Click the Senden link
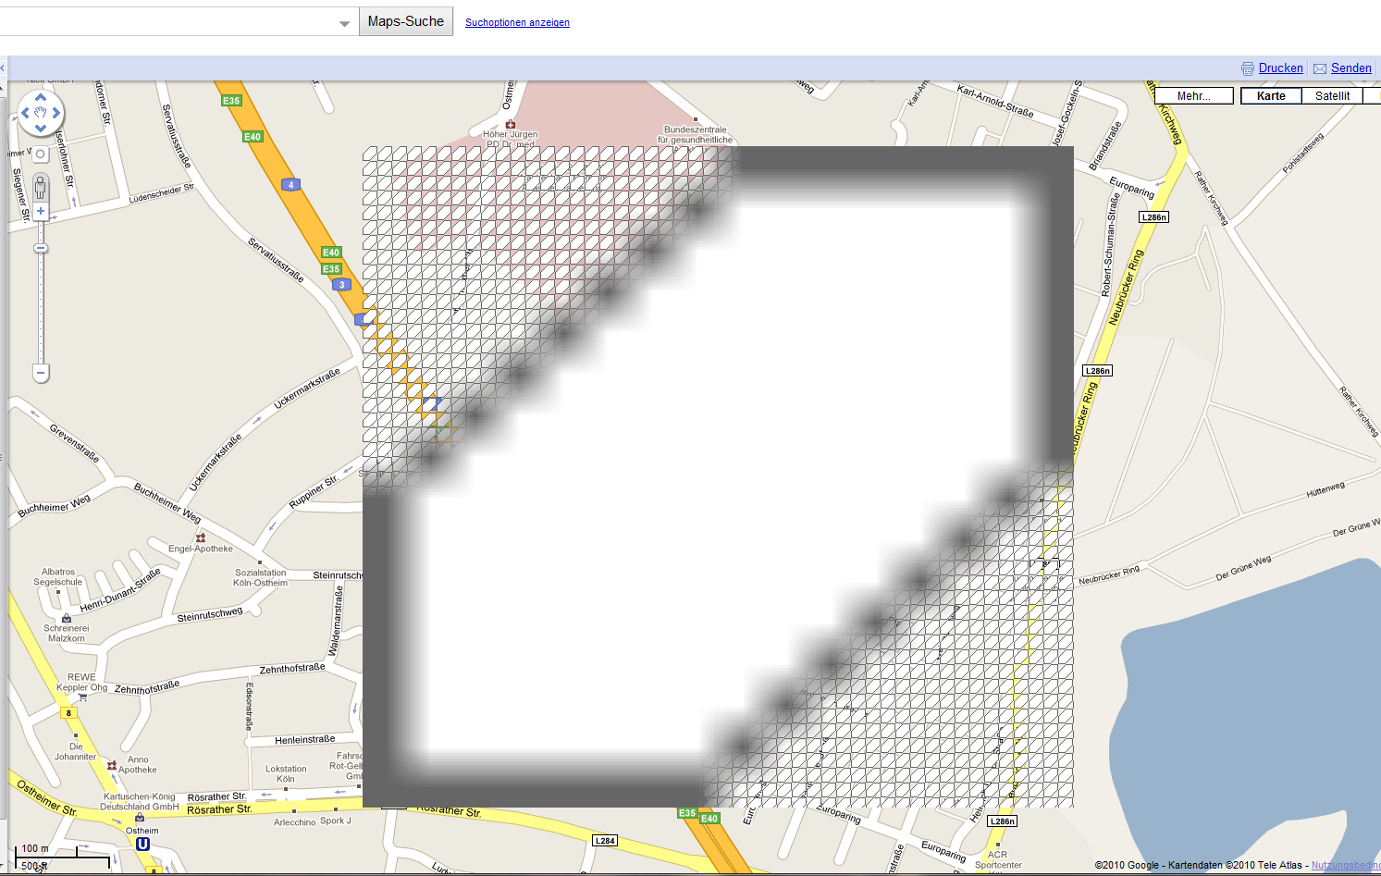Viewport: 1381px width, 876px height. click(x=1351, y=68)
